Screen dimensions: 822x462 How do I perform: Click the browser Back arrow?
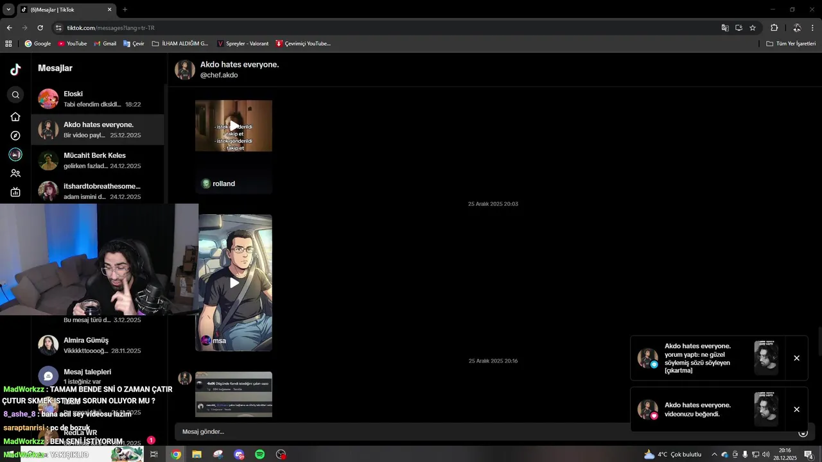9,28
